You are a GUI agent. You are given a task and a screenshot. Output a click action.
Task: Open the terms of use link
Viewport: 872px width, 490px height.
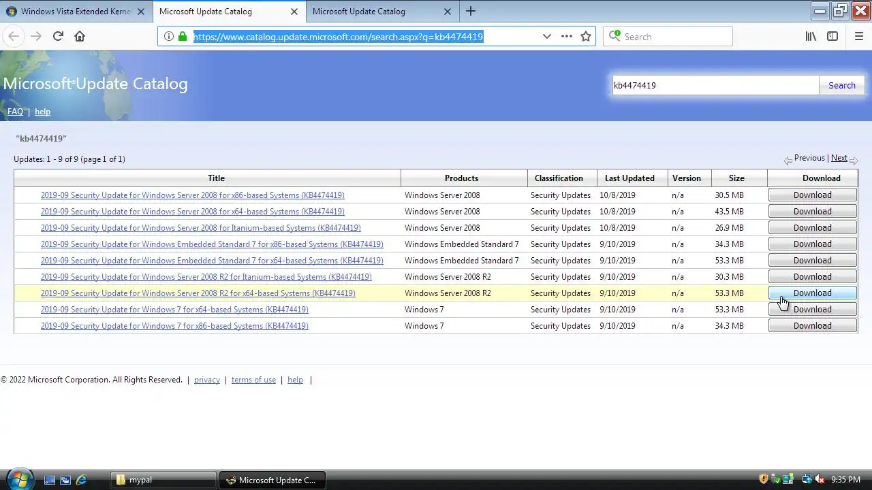point(253,380)
